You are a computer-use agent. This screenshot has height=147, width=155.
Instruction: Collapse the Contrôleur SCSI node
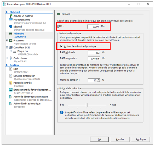point(7,47)
